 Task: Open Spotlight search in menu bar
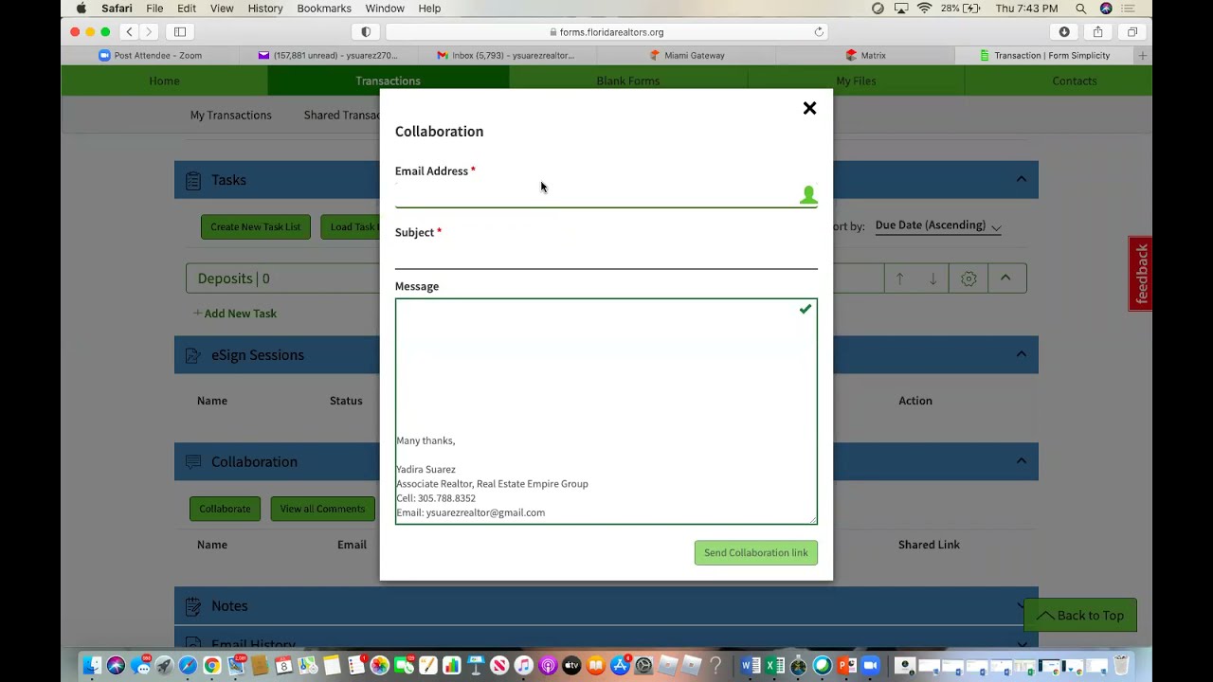point(1080,9)
